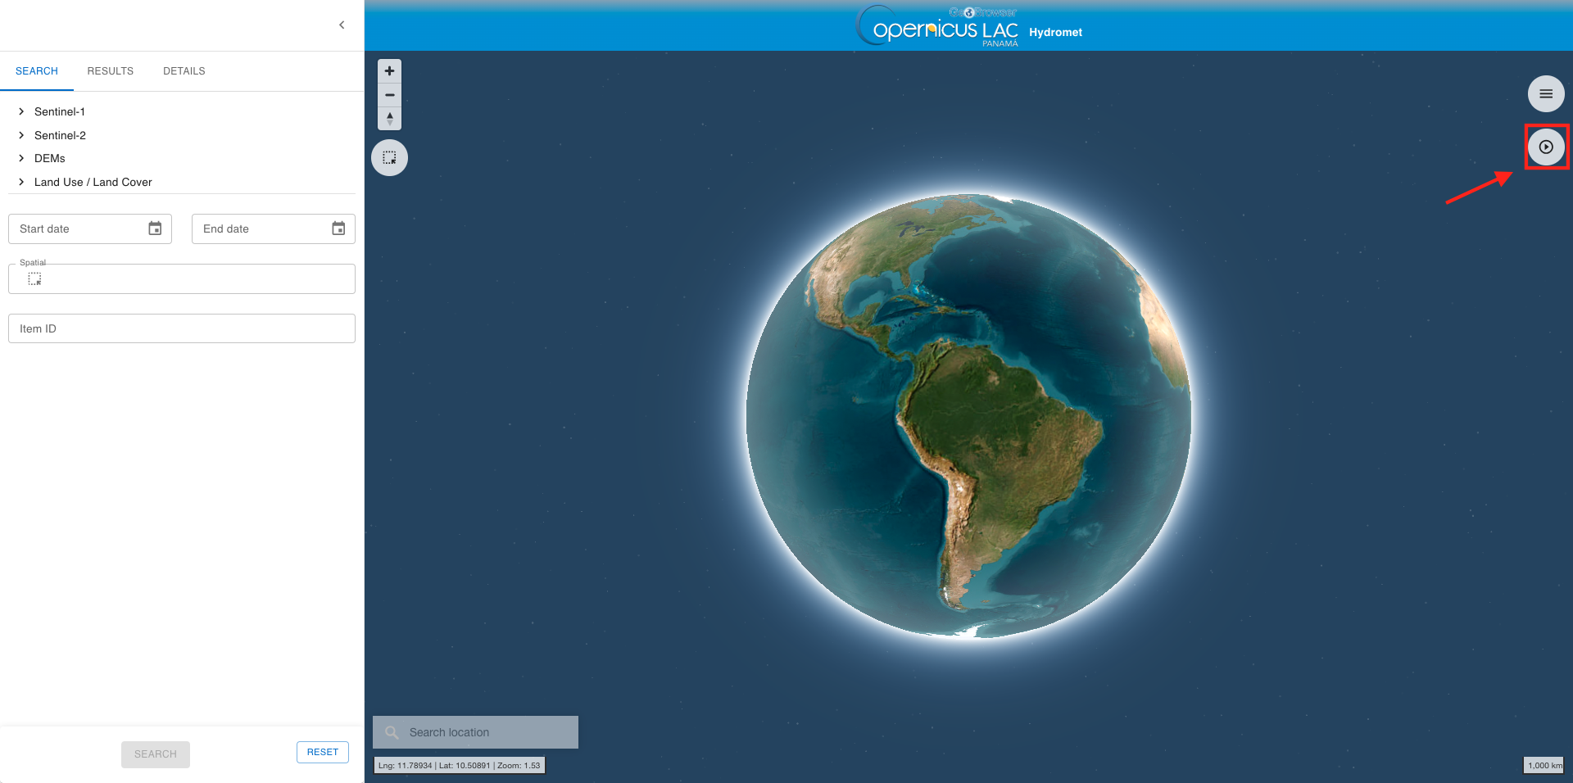The height and width of the screenshot is (783, 1573).
Task: Expand the Sentinel-2 collection
Action: 21,135
